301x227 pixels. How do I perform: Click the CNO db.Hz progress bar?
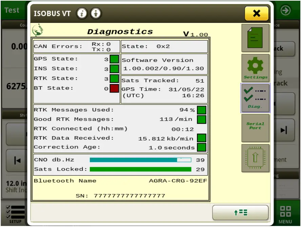point(141,160)
